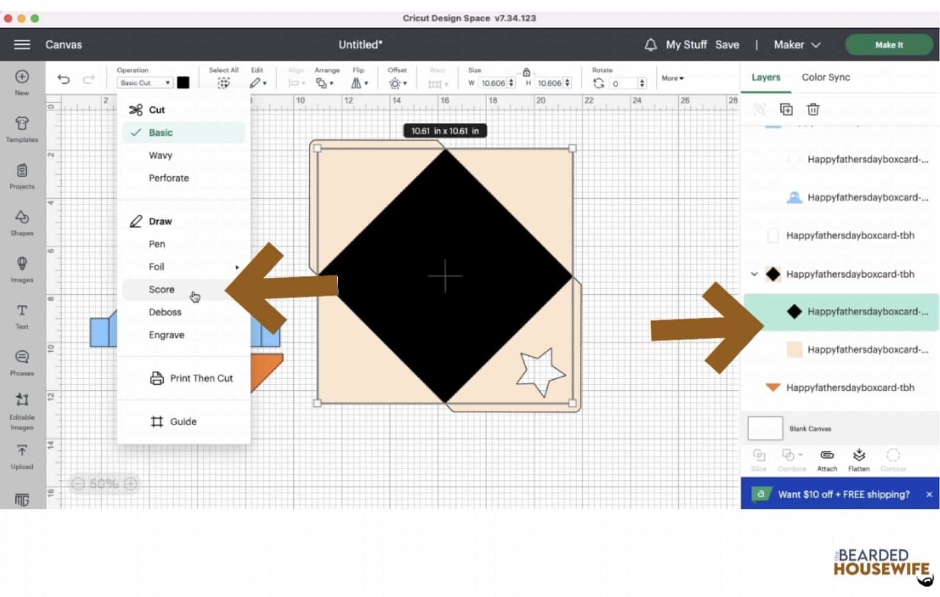The height and width of the screenshot is (597, 940).
Task: Open the Shapes tool in sidebar
Action: [x=22, y=221]
